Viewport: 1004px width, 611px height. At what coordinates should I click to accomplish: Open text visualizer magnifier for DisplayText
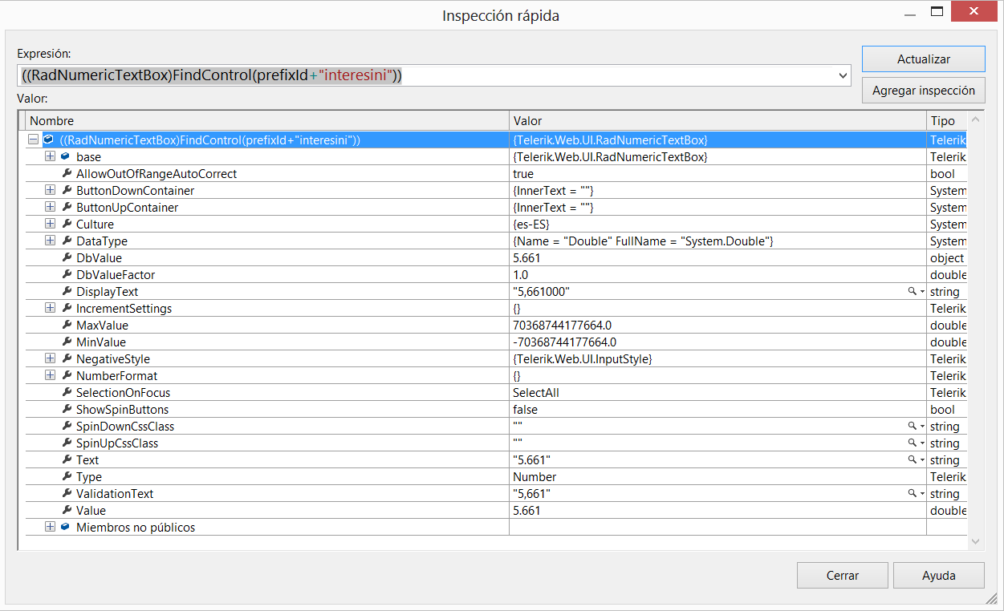[x=912, y=292]
